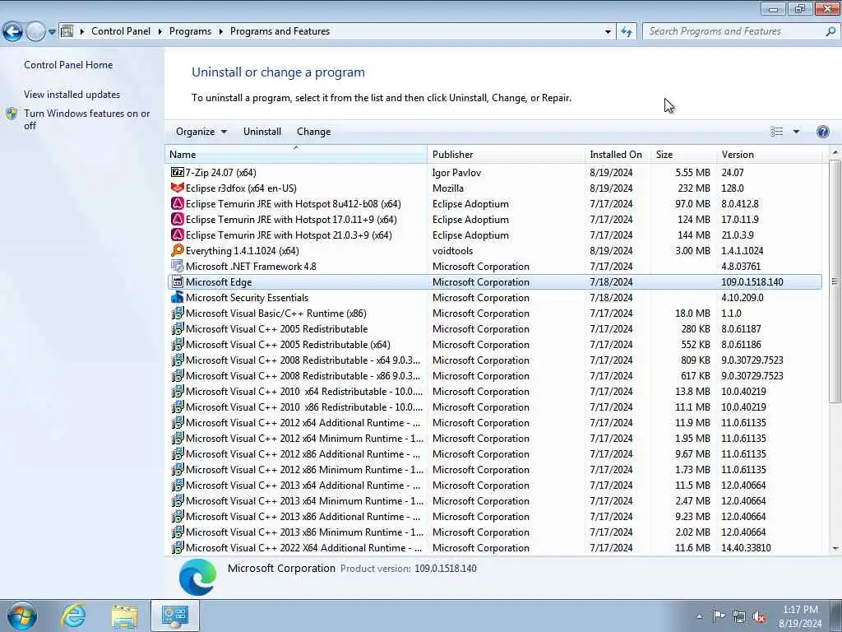Launch Internet Explorer from the taskbar
This screenshot has width=842, height=632.
73,616
